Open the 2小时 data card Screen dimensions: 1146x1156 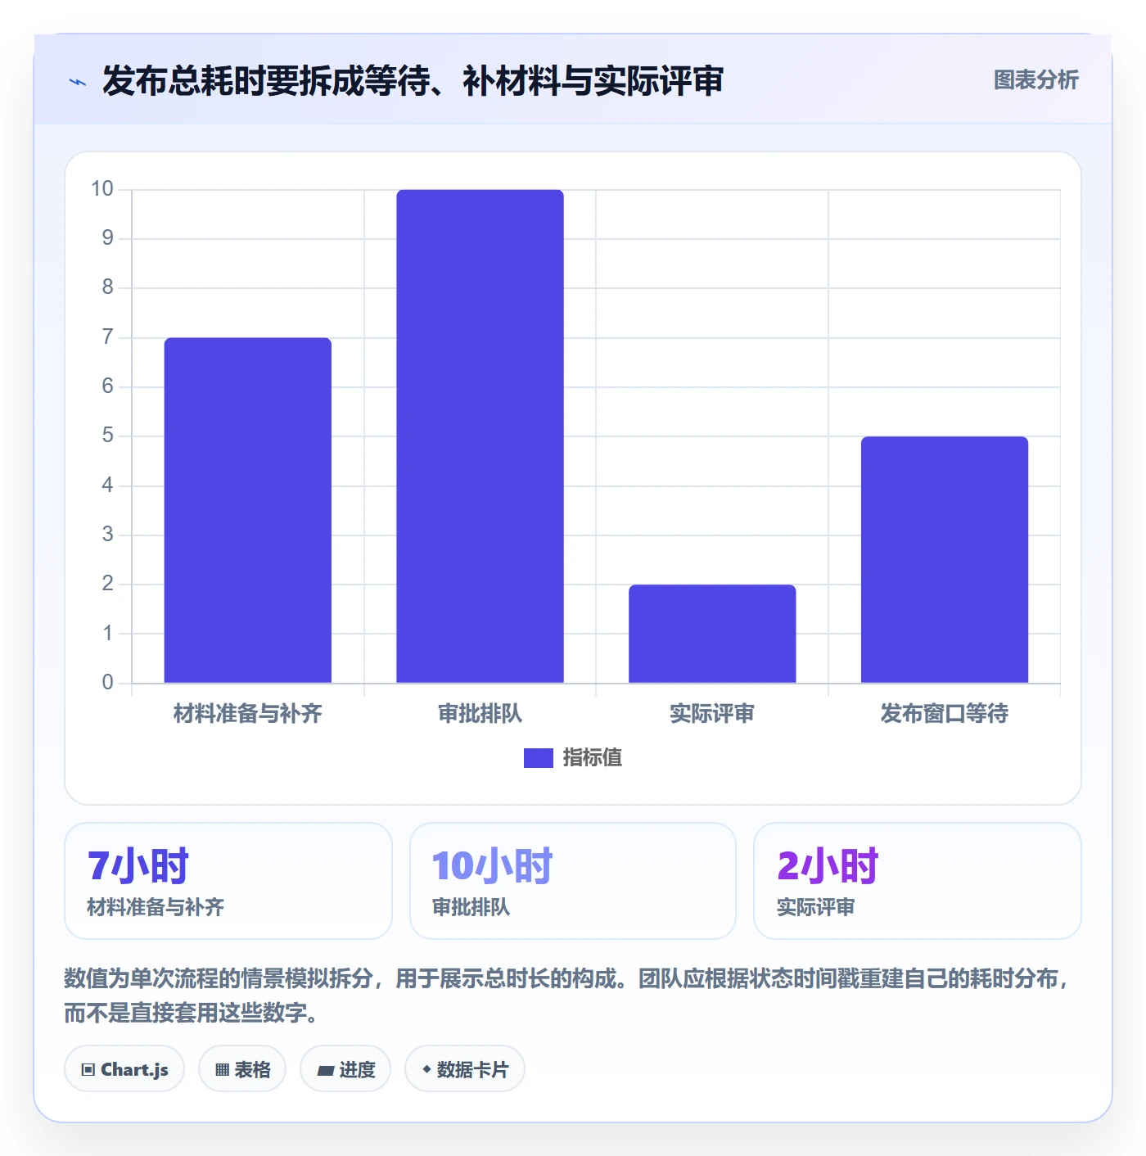[x=918, y=881]
